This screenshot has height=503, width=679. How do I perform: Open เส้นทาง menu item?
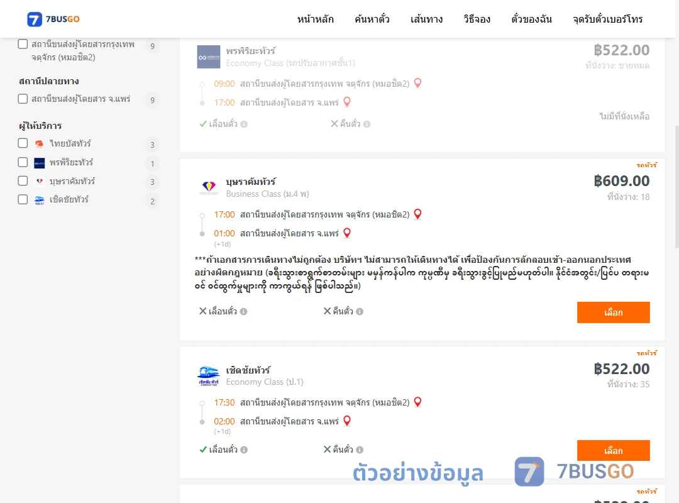[x=426, y=19]
